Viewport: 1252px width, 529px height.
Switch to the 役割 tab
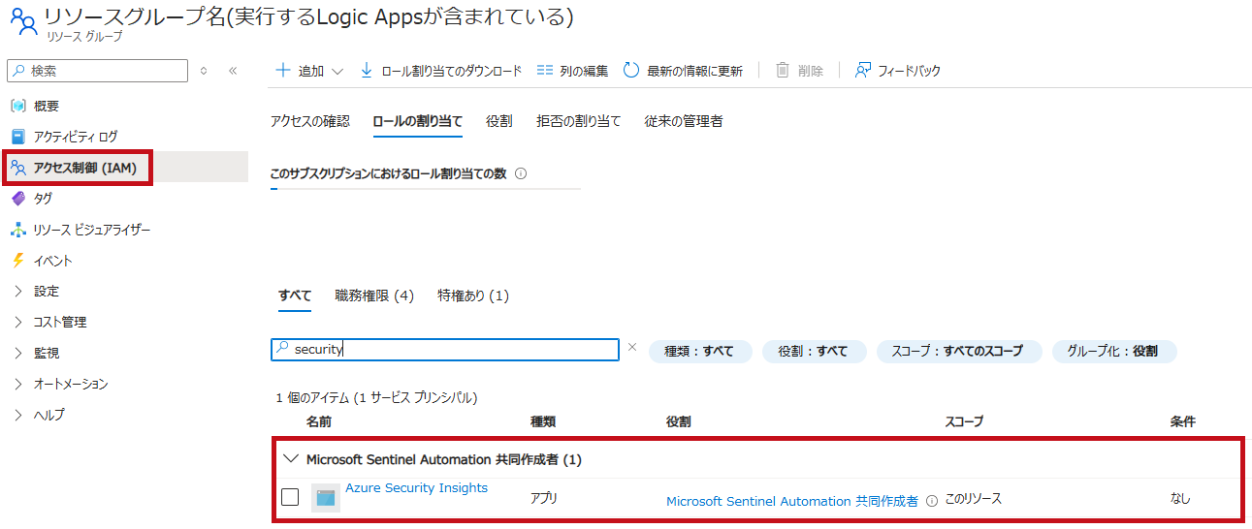point(499,121)
